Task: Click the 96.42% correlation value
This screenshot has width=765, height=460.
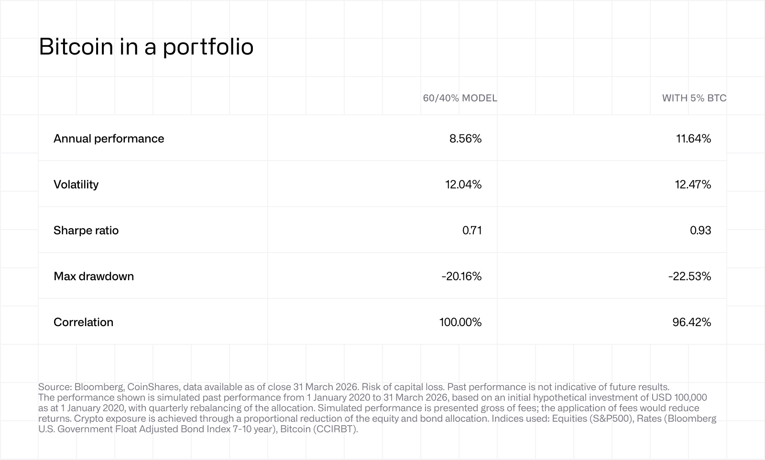Action: (x=692, y=322)
